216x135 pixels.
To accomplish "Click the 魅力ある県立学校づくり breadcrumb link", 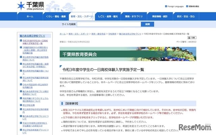I will click(130, 34).
